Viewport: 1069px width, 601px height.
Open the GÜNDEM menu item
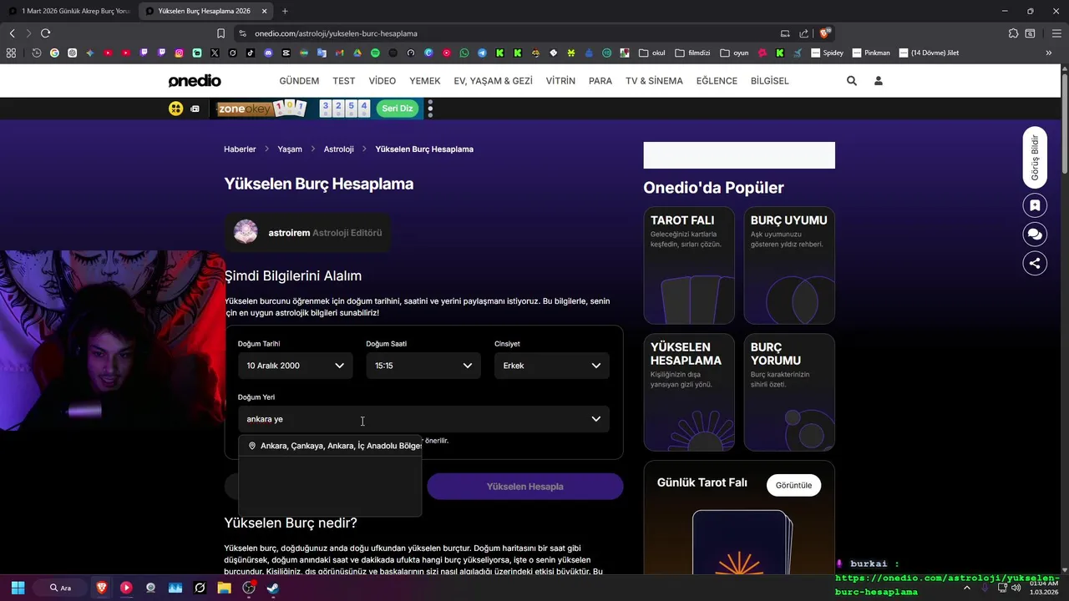click(x=299, y=81)
